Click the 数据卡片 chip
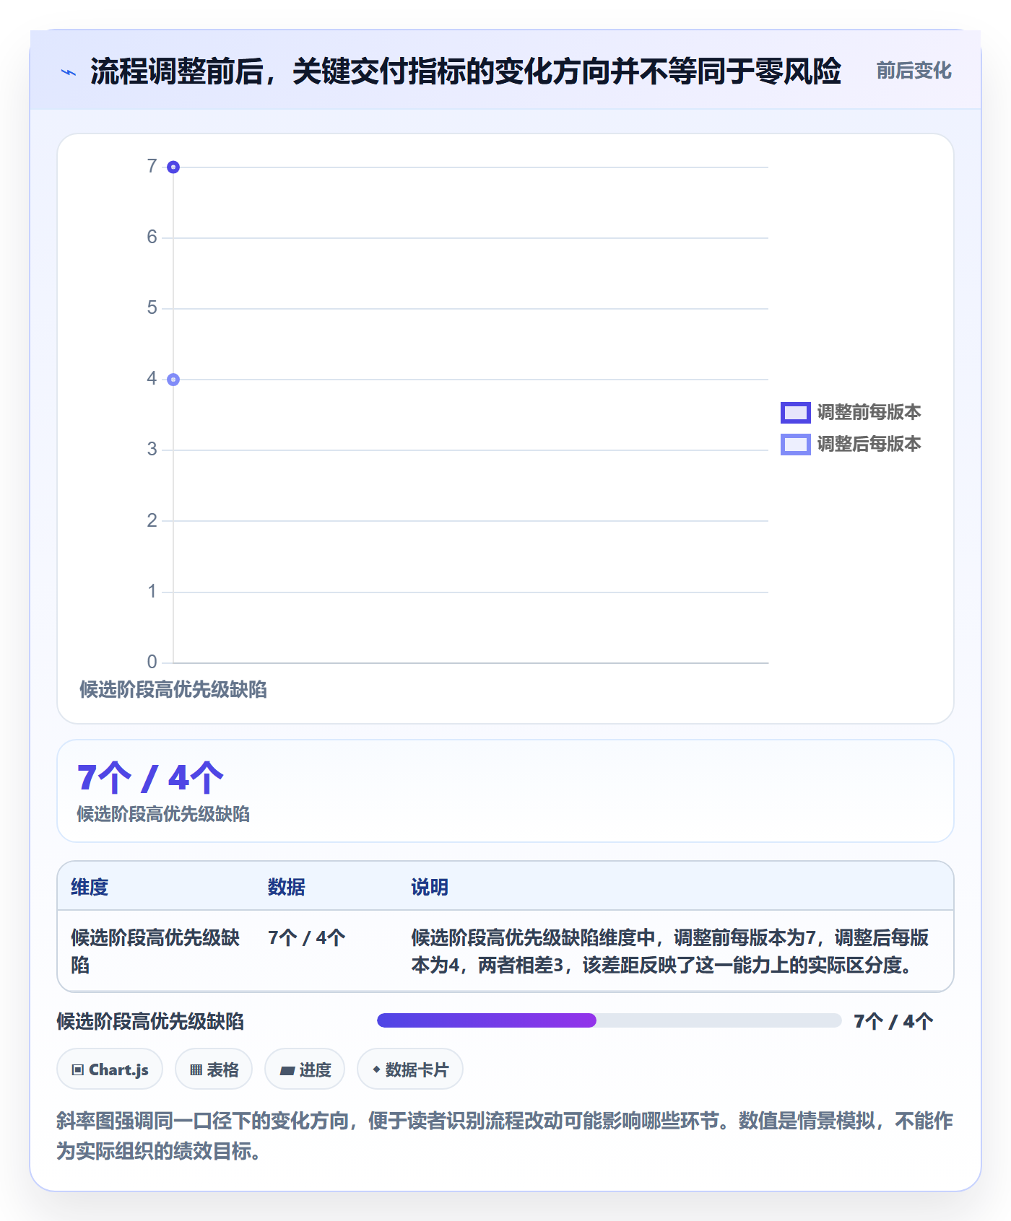 pos(410,1069)
